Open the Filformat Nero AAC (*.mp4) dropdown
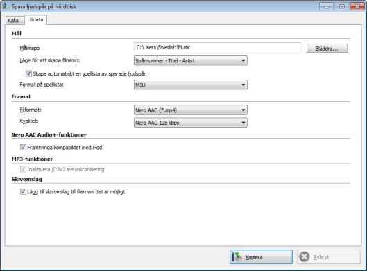 click(191, 110)
